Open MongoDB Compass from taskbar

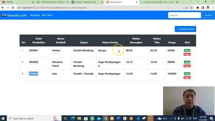tap(125, 118)
